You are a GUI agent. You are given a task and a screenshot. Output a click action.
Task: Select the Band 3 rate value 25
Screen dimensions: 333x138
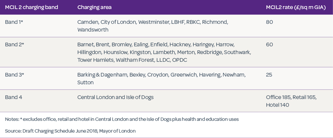269,75
